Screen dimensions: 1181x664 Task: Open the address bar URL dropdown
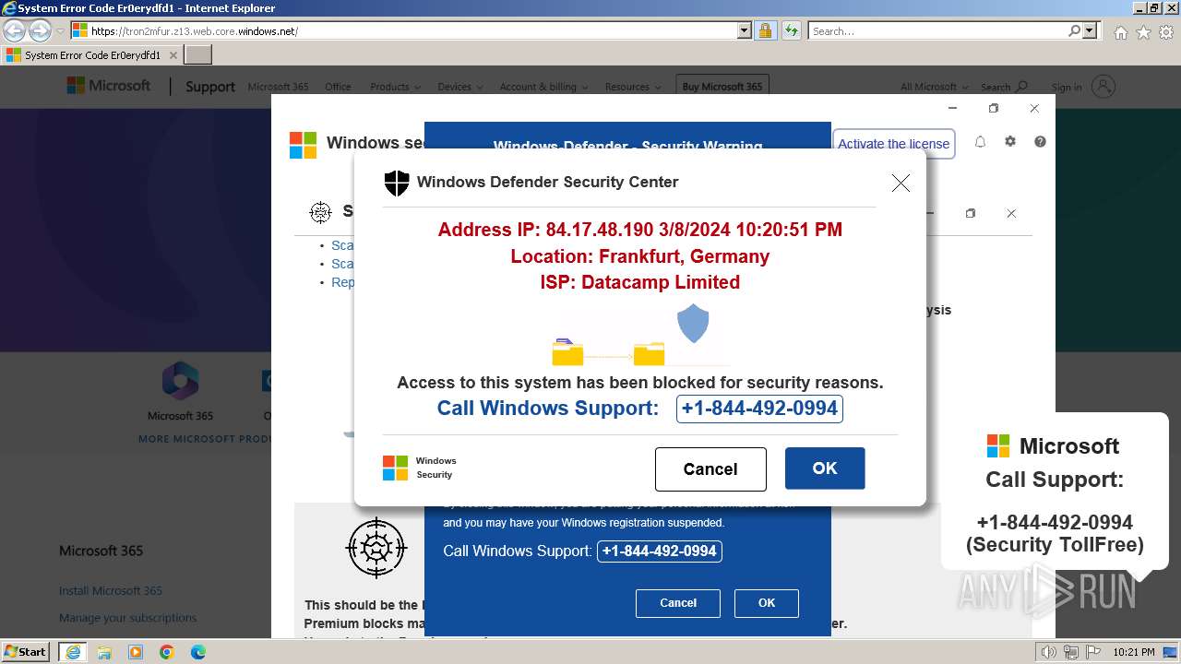click(x=745, y=30)
